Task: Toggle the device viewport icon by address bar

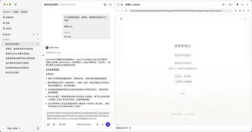Action: (240, 11)
